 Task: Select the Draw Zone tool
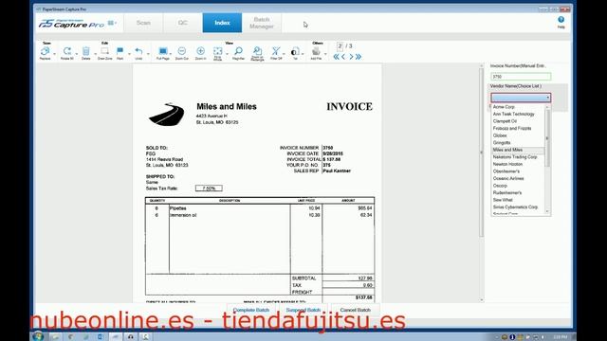coord(104,51)
